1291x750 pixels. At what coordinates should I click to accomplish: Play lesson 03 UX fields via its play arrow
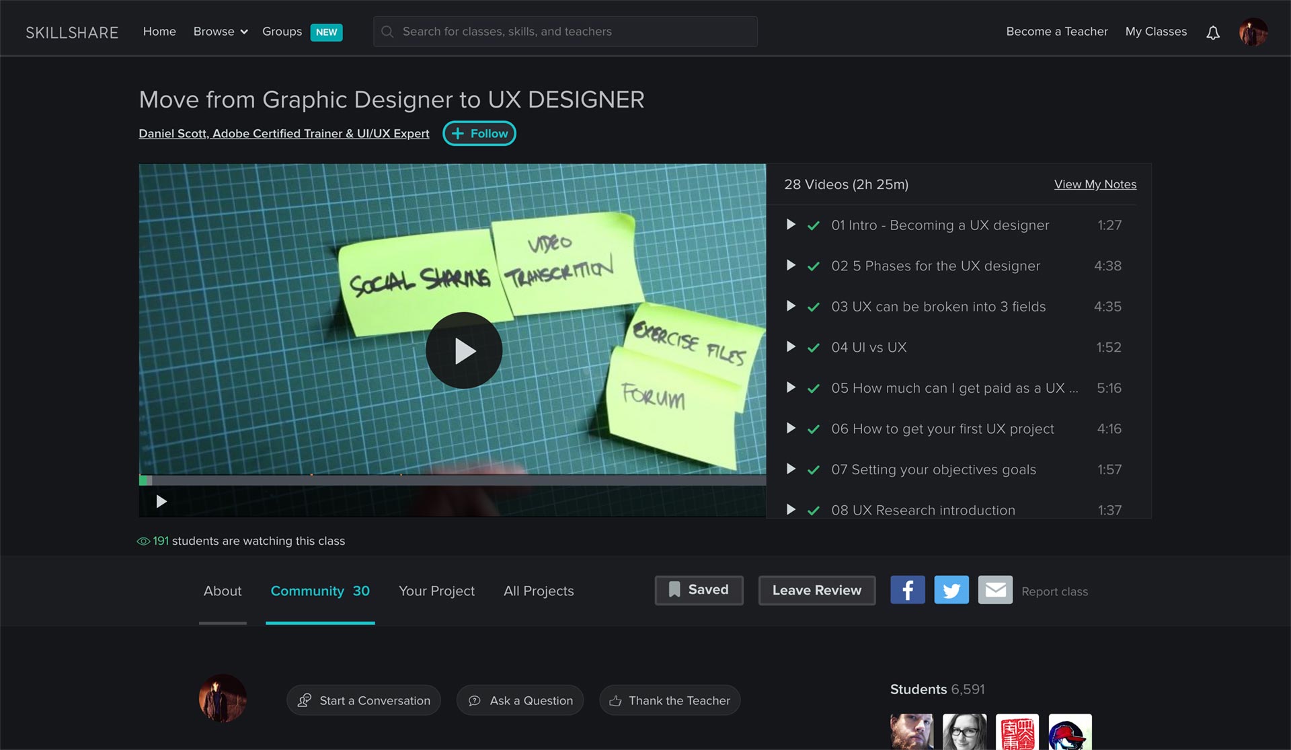[x=791, y=306]
